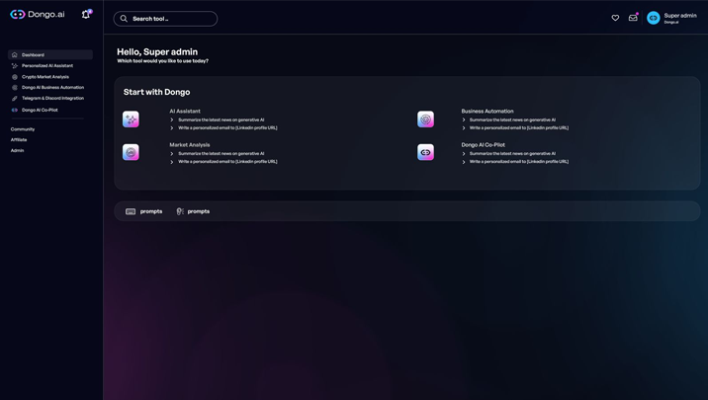Open the Business Automation tile icon
The width and height of the screenshot is (708, 400).
click(x=425, y=120)
